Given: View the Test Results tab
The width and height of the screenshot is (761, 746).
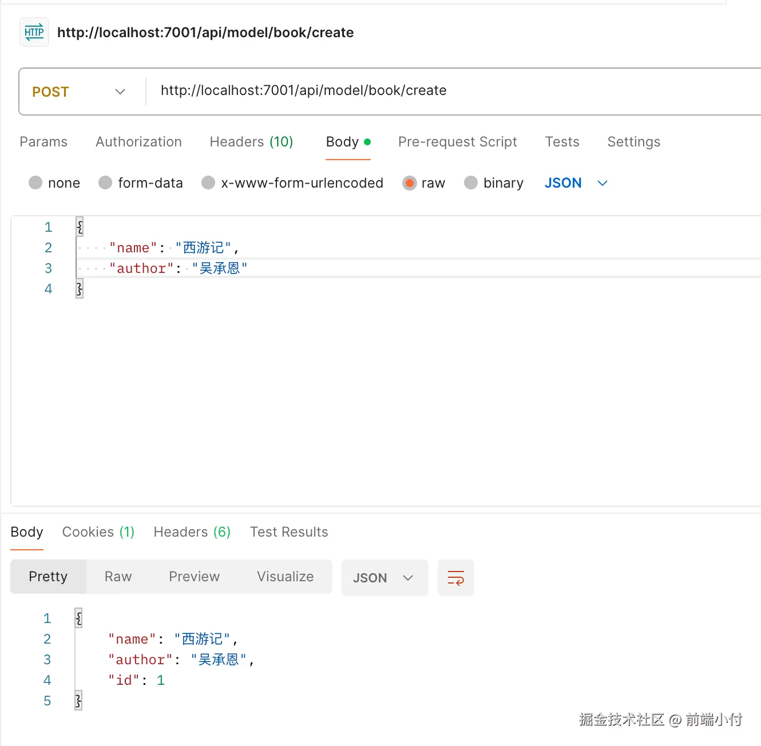Looking at the screenshot, I should [x=289, y=532].
